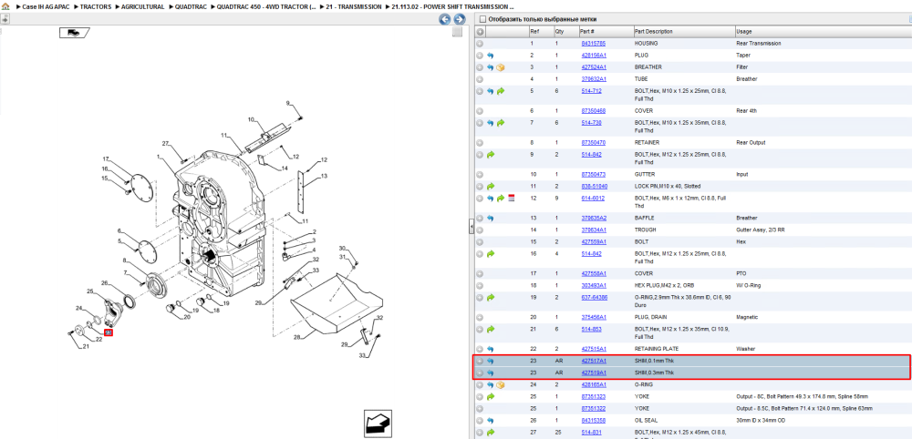Click the tractor symbol above the diagram
Screen dimensions: 912x439
click(x=74, y=33)
